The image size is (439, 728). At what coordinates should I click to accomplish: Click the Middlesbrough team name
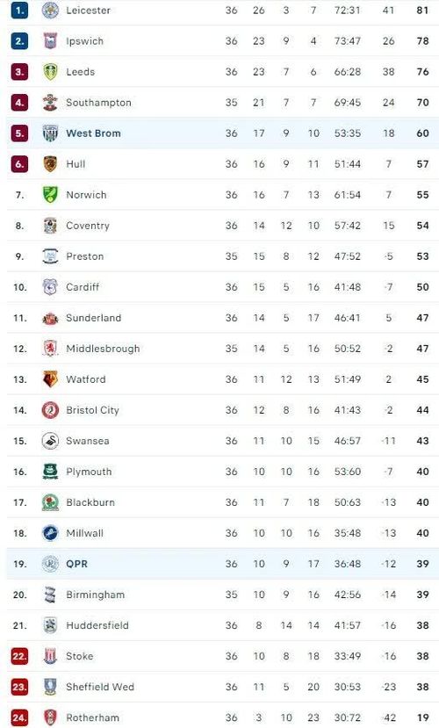coord(103,349)
